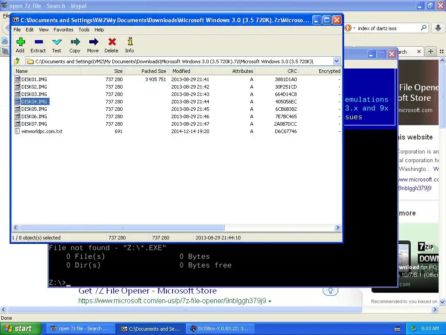Viewport: 446px width, 335px height.
Task: Click the 7-Zip scrollbar left arrow
Action: [x=16, y=227]
